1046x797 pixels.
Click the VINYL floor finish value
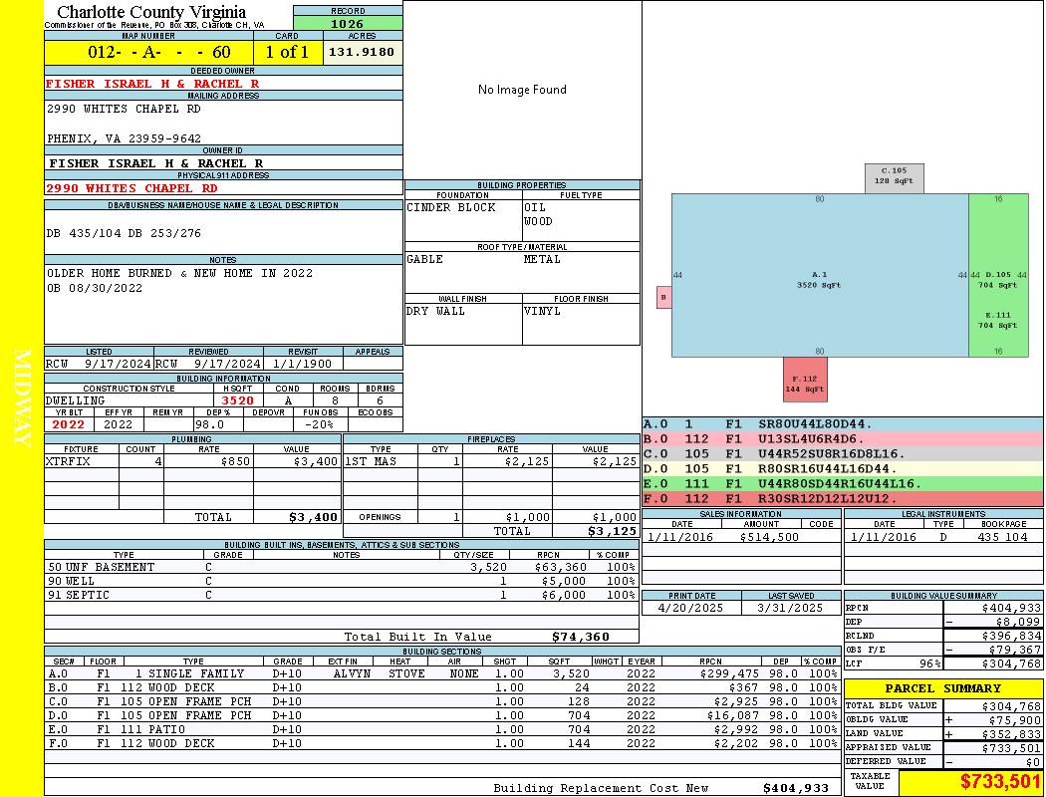542,311
